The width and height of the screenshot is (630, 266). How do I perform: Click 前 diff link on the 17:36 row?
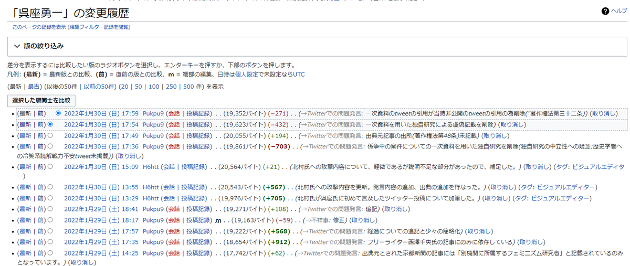click(x=40, y=147)
